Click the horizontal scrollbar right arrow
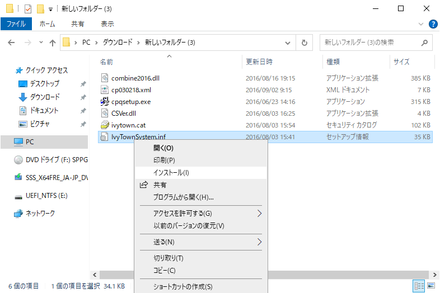 [434, 275]
